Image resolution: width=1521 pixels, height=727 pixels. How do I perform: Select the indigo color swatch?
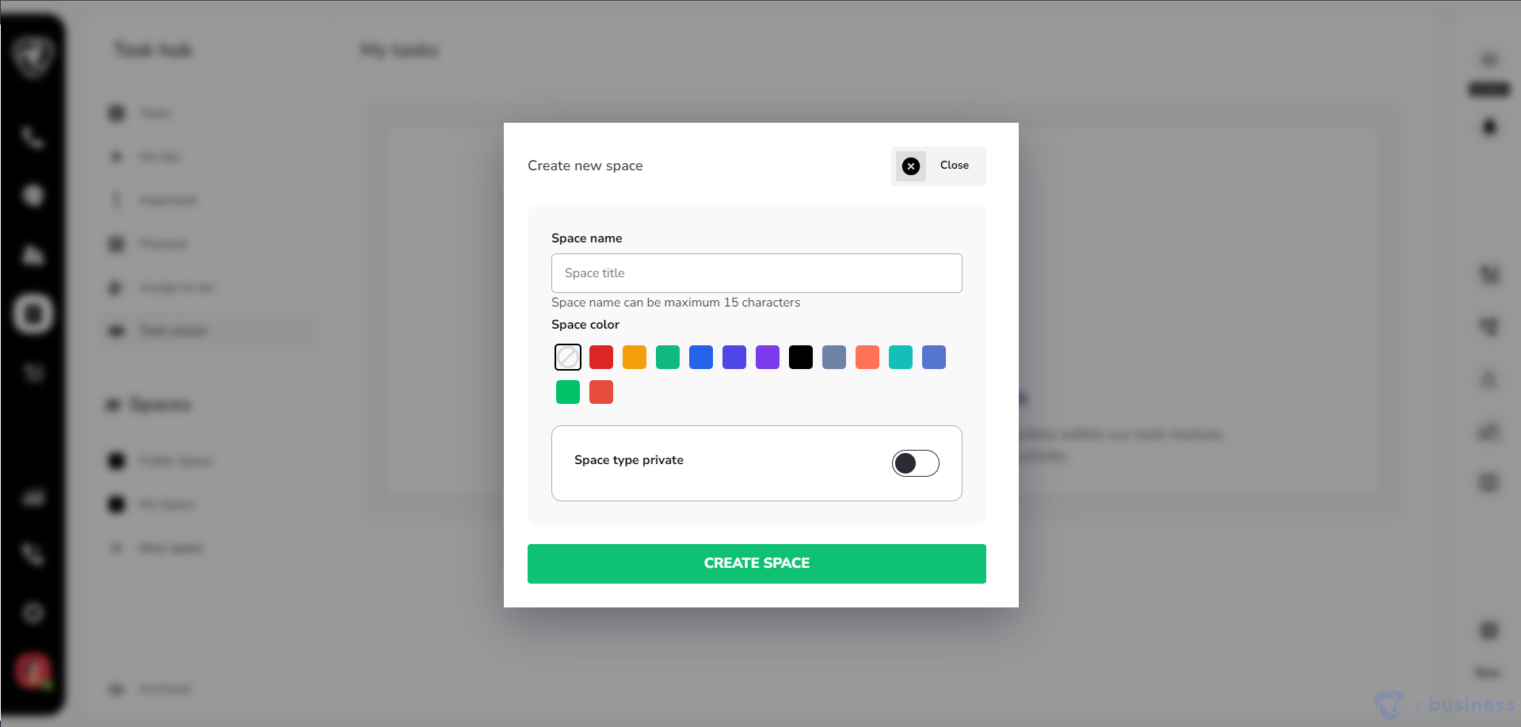[x=734, y=357]
